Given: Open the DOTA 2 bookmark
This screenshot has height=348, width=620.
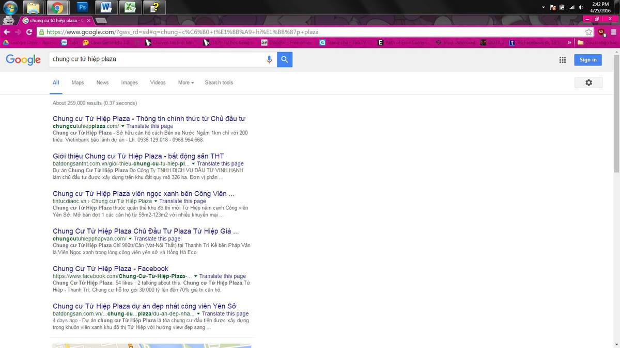Looking at the screenshot, I should [493, 42].
